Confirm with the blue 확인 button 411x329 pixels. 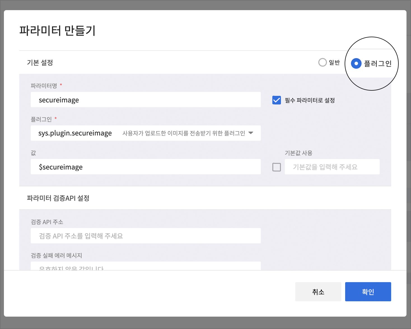tap(368, 292)
